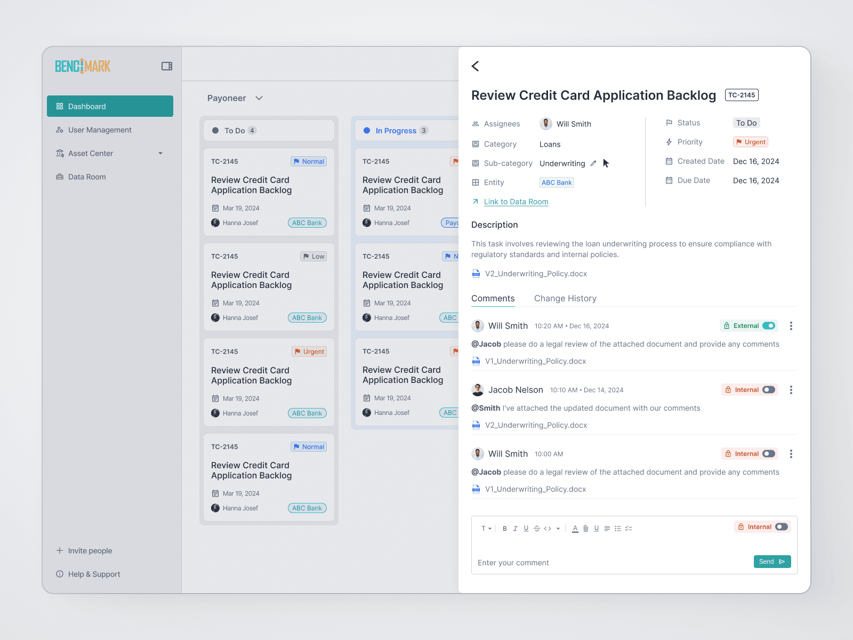Switch to the Comments tab

[493, 299]
